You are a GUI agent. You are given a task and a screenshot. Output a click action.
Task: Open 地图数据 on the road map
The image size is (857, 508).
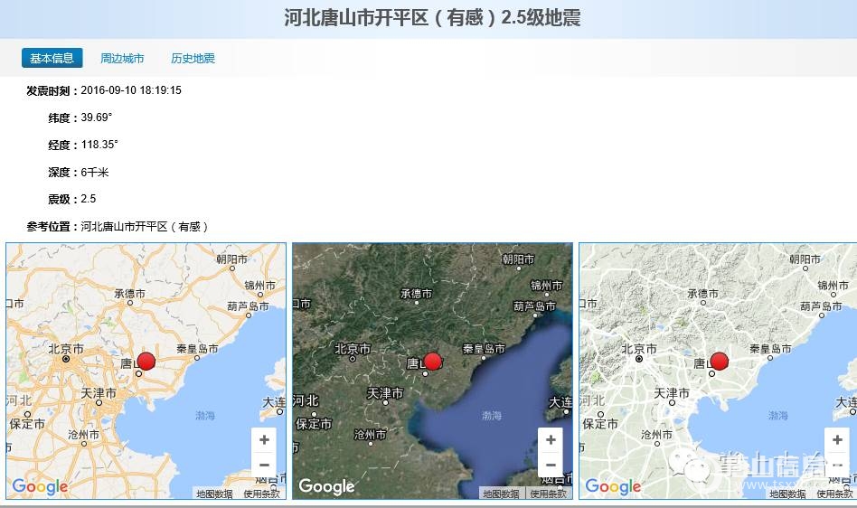[214, 494]
